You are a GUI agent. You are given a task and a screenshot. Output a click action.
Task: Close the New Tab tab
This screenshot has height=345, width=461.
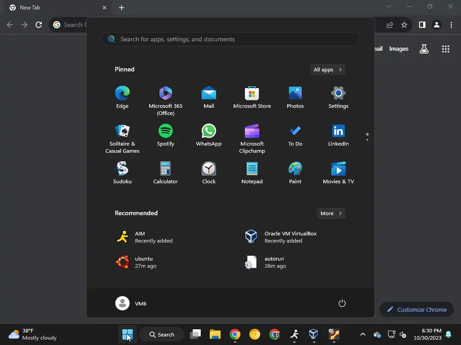[104, 8]
